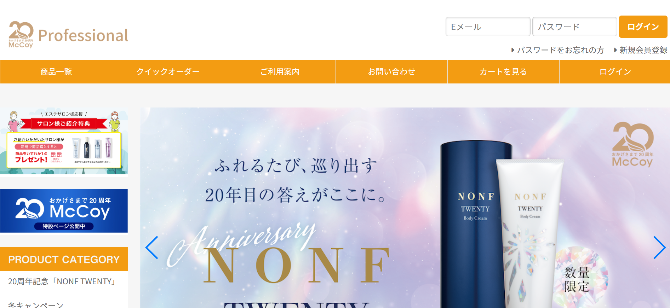Select クイックオーダー in the navigation bar
670x308 pixels.
(168, 72)
